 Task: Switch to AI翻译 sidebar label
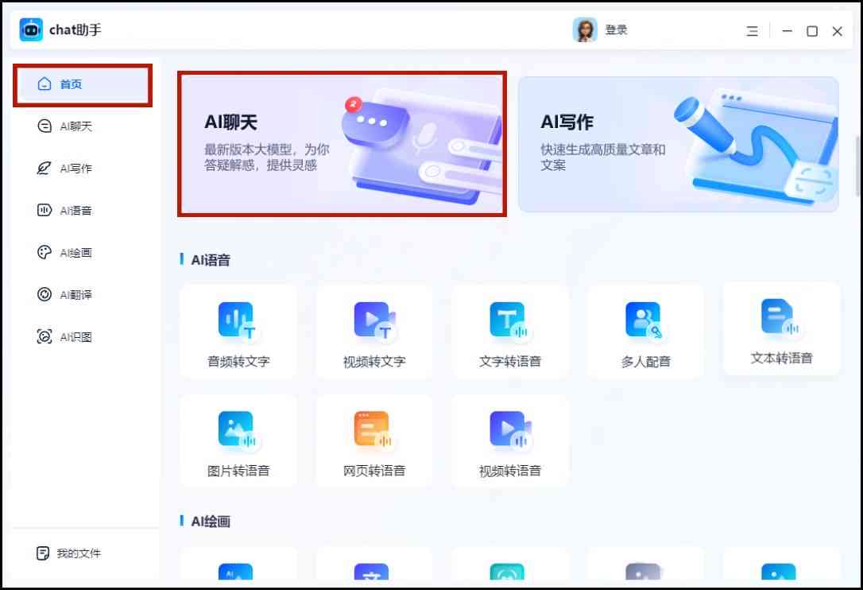pyautogui.click(x=76, y=295)
